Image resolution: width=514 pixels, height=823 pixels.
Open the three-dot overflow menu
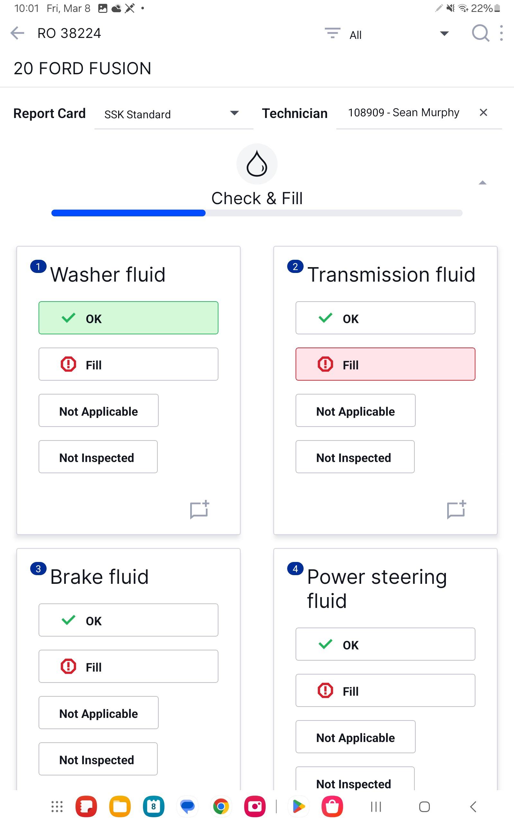[501, 33]
